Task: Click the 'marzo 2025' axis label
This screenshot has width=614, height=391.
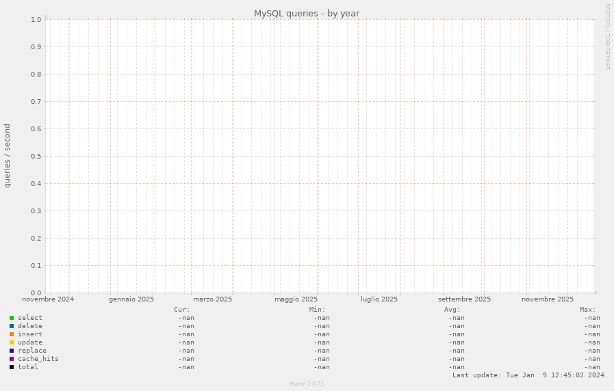Action: click(x=212, y=299)
